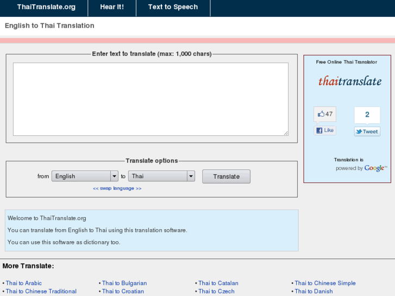The width and height of the screenshot is (395, 296).
Task: Click the tweet count bubble showing 2
Action: point(367,115)
